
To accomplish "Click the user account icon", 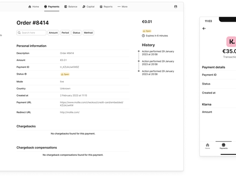I will pyautogui.click(x=176, y=6).
